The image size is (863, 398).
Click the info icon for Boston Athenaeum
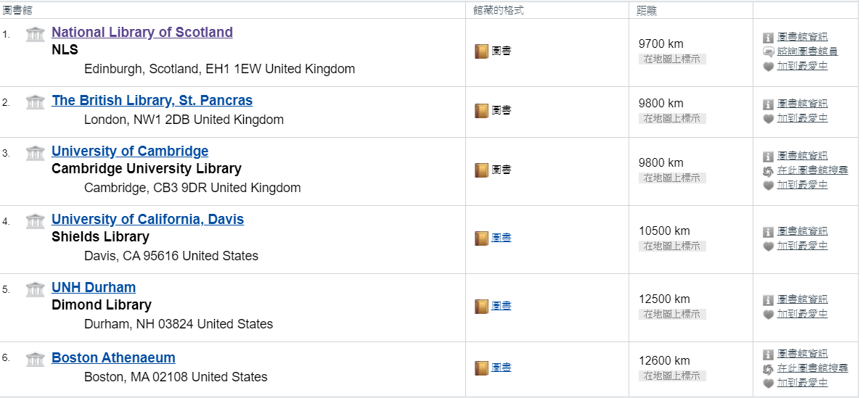(769, 355)
